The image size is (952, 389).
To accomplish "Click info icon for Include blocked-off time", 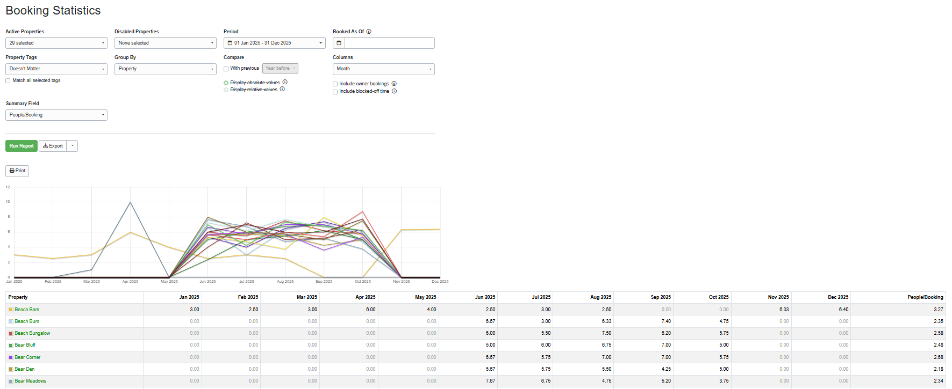I will 394,91.
